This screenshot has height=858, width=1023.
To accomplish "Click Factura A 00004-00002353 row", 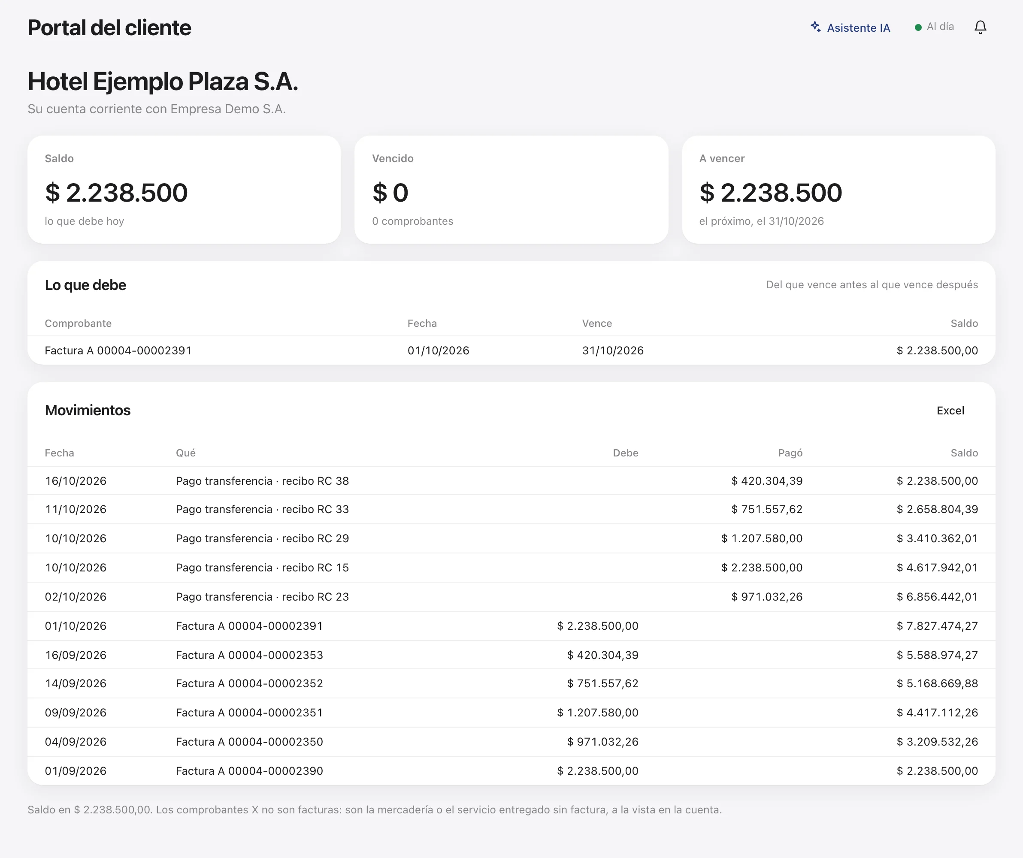I will pyautogui.click(x=511, y=656).
